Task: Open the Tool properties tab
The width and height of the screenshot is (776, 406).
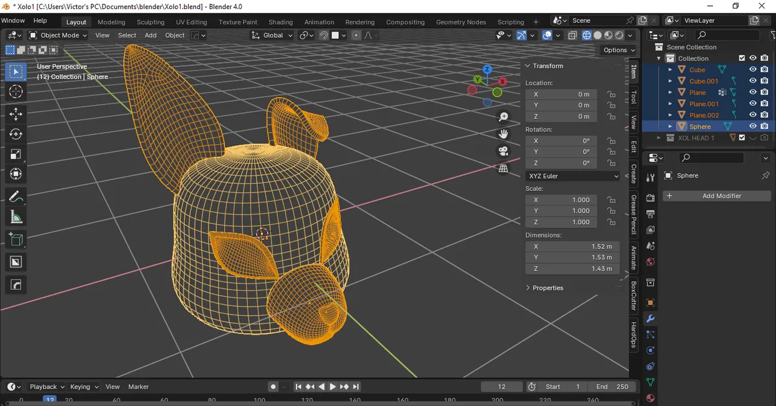Action: pyautogui.click(x=651, y=177)
